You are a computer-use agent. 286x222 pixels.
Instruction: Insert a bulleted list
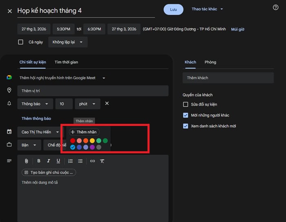pos(80,161)
